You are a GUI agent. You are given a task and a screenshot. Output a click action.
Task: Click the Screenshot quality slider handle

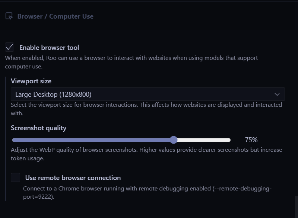(x=174, y=140)
